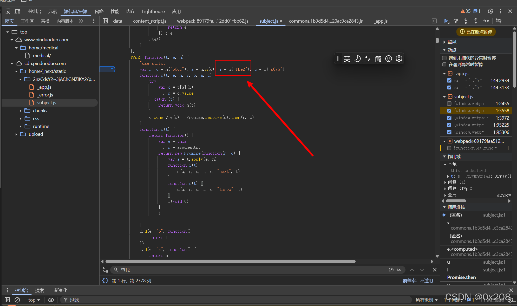The height and width of the screenshot is (306, 517).
Task: Toggle regex search option
Action: point(391,270)
